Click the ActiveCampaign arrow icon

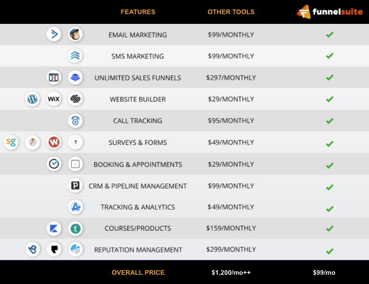coord(53,34)
